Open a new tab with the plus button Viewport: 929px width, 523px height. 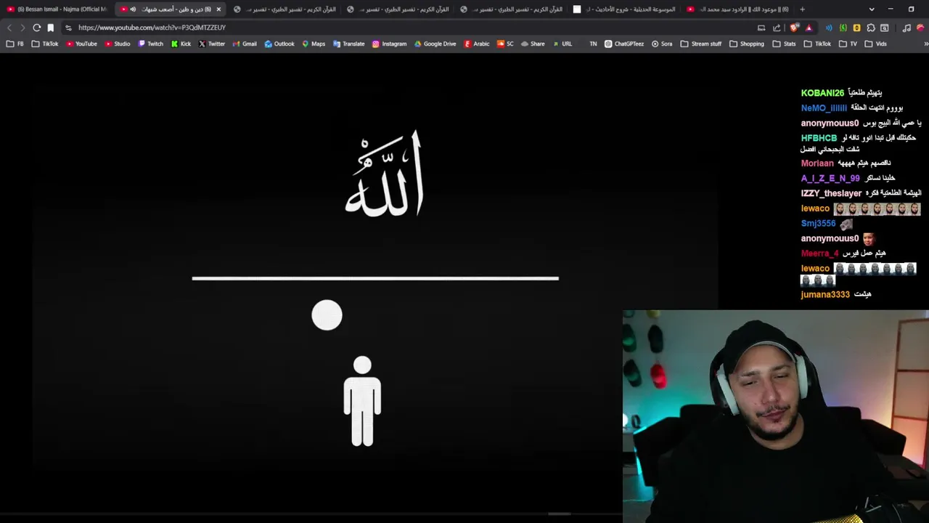point(802,9)
